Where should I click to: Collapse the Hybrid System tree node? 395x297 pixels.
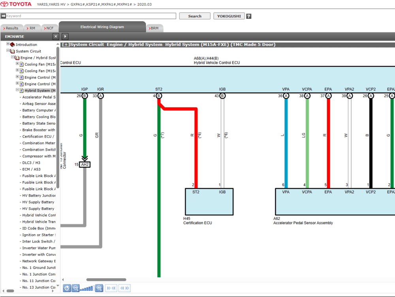point(17,90)
